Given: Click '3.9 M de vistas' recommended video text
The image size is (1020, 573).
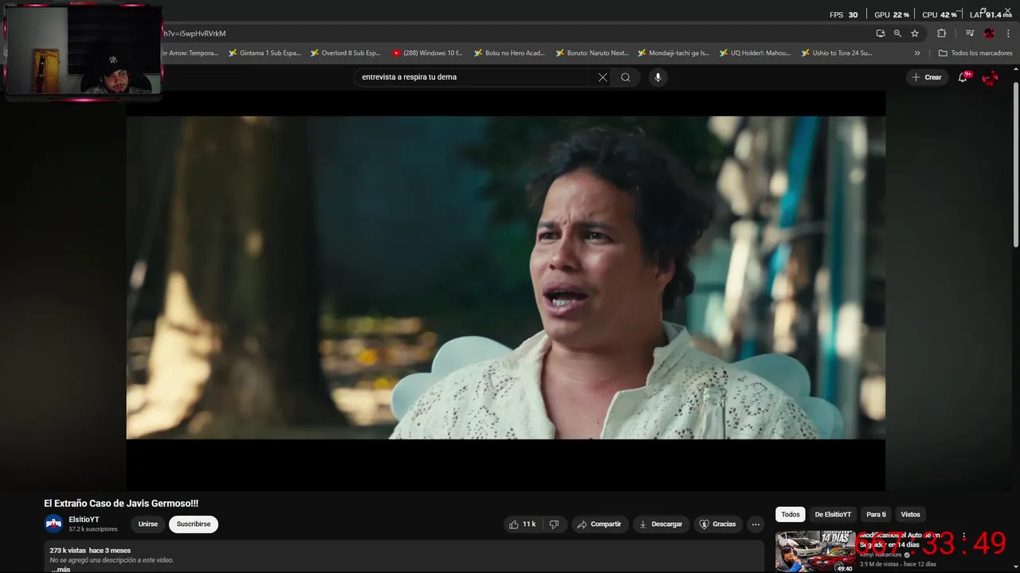Looking at the screenshot, I should point(879,564).
